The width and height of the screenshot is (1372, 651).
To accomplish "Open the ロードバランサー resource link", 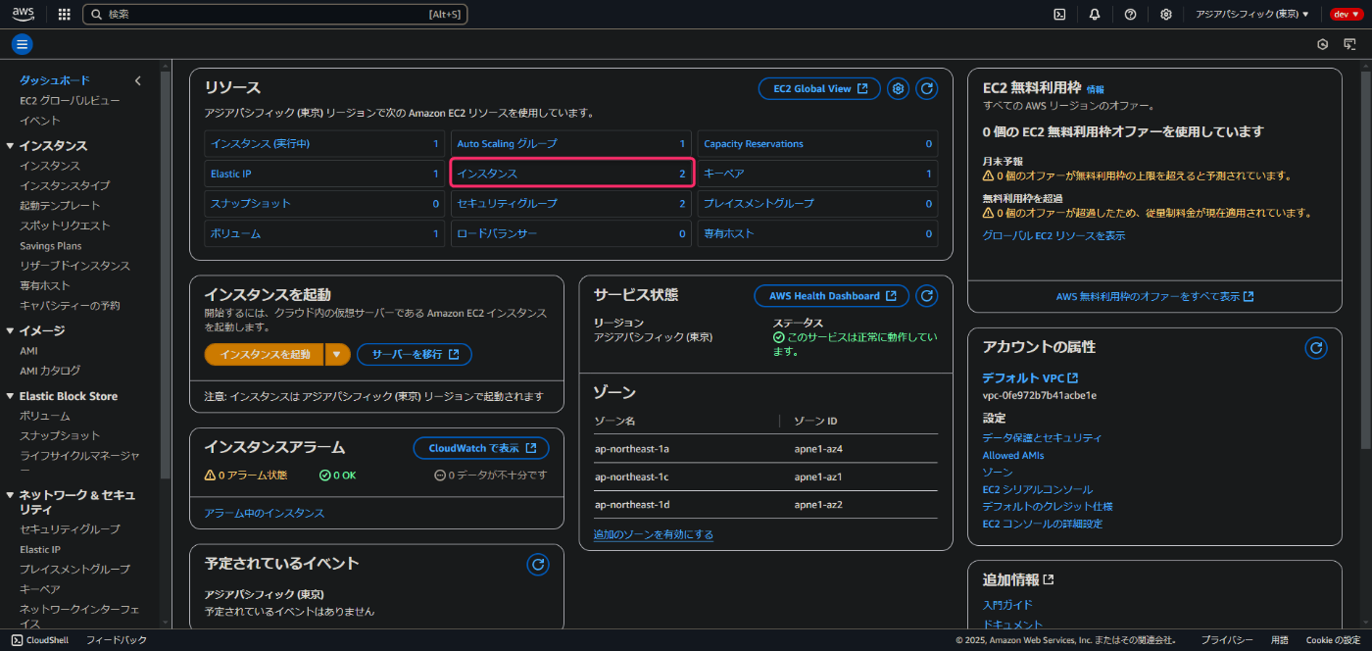I will click(x=497, y=233).
